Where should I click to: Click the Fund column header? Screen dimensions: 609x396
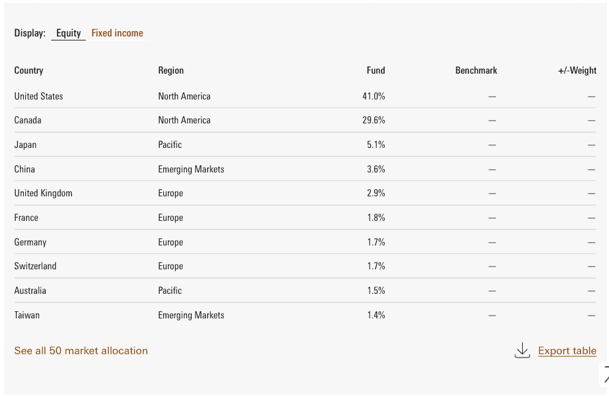pos(375,70)
